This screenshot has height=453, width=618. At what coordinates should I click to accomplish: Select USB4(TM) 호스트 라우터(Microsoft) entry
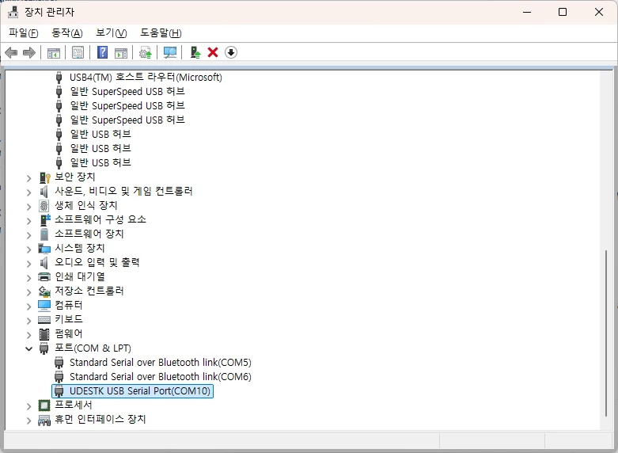point(146,78)
